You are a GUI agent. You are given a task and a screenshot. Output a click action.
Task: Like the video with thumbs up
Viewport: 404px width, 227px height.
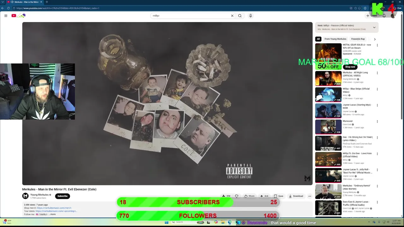tap(227, 196)
